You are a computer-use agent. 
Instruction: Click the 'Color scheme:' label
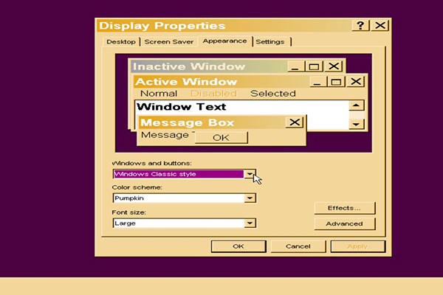tap(137, 187)
